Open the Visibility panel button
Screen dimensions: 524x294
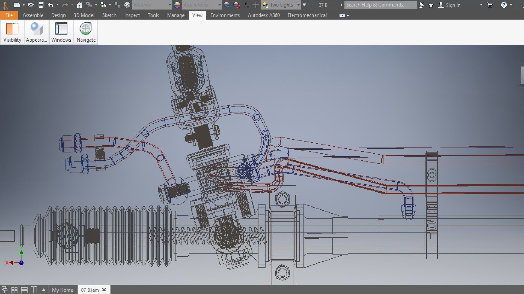coord(12,32)
